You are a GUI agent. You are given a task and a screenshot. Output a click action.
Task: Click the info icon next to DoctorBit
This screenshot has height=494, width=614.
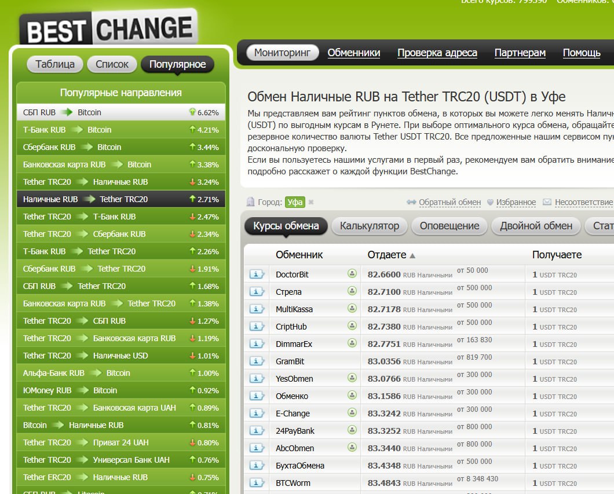[257, 275]
